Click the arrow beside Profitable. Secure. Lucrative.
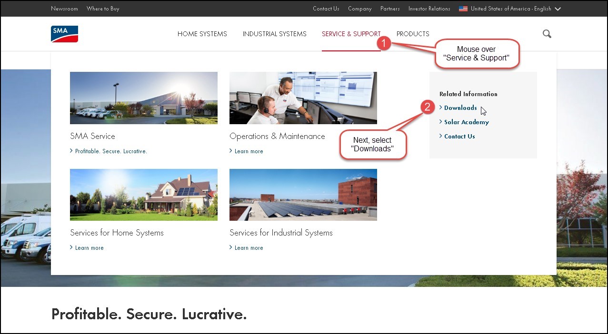Image resolution: width=608 pixels, height=334 pixels. (x=71, y=151)
